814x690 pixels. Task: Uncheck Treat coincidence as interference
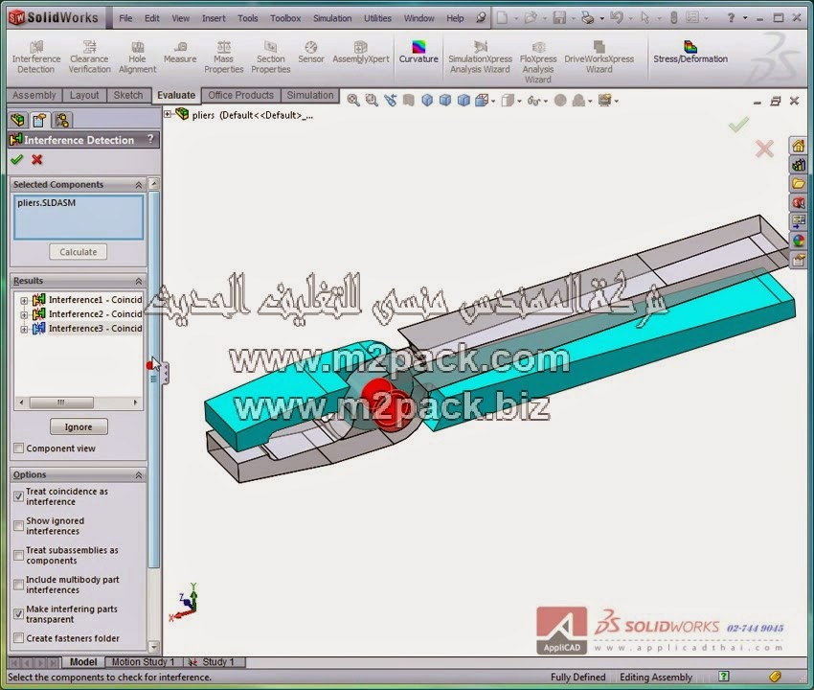19,496
